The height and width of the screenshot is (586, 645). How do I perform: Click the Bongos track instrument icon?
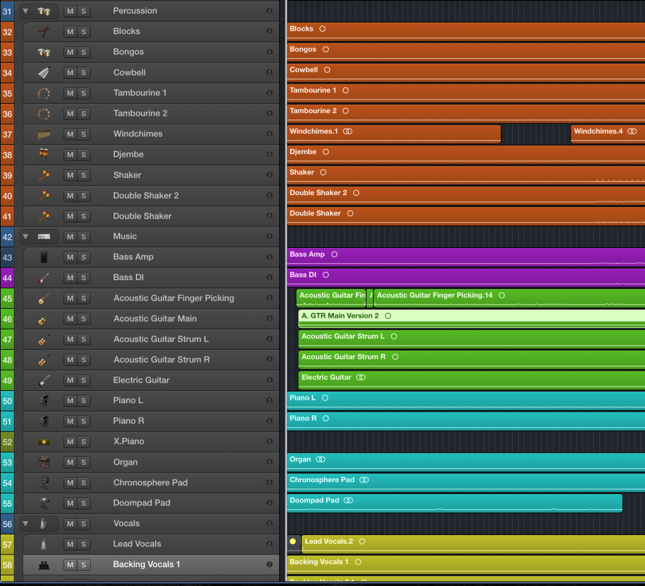click(44, 52)
